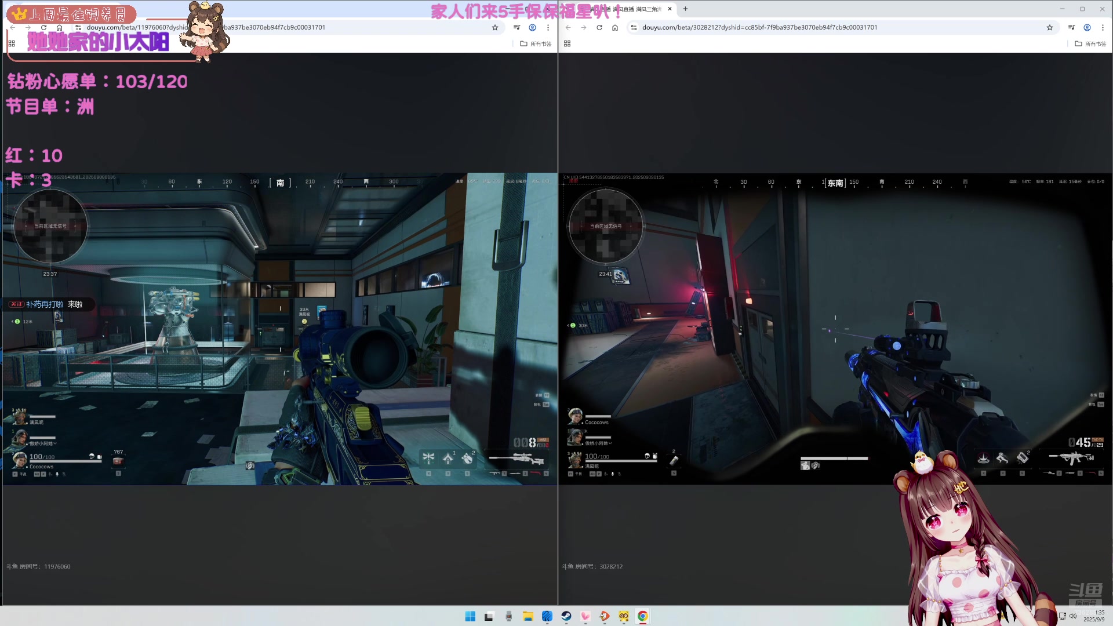Screen dimensions: 1113x626
Task: Open the orange bird app on taskbar
Action: pyautogui.click(x=605, y=616)
